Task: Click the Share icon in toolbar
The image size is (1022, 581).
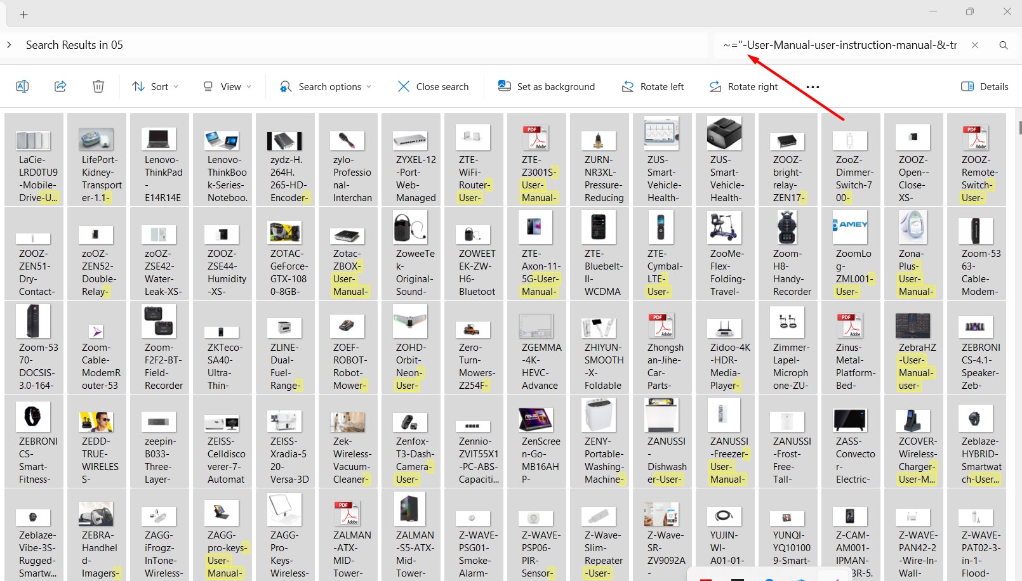Action: pos(60,86)
